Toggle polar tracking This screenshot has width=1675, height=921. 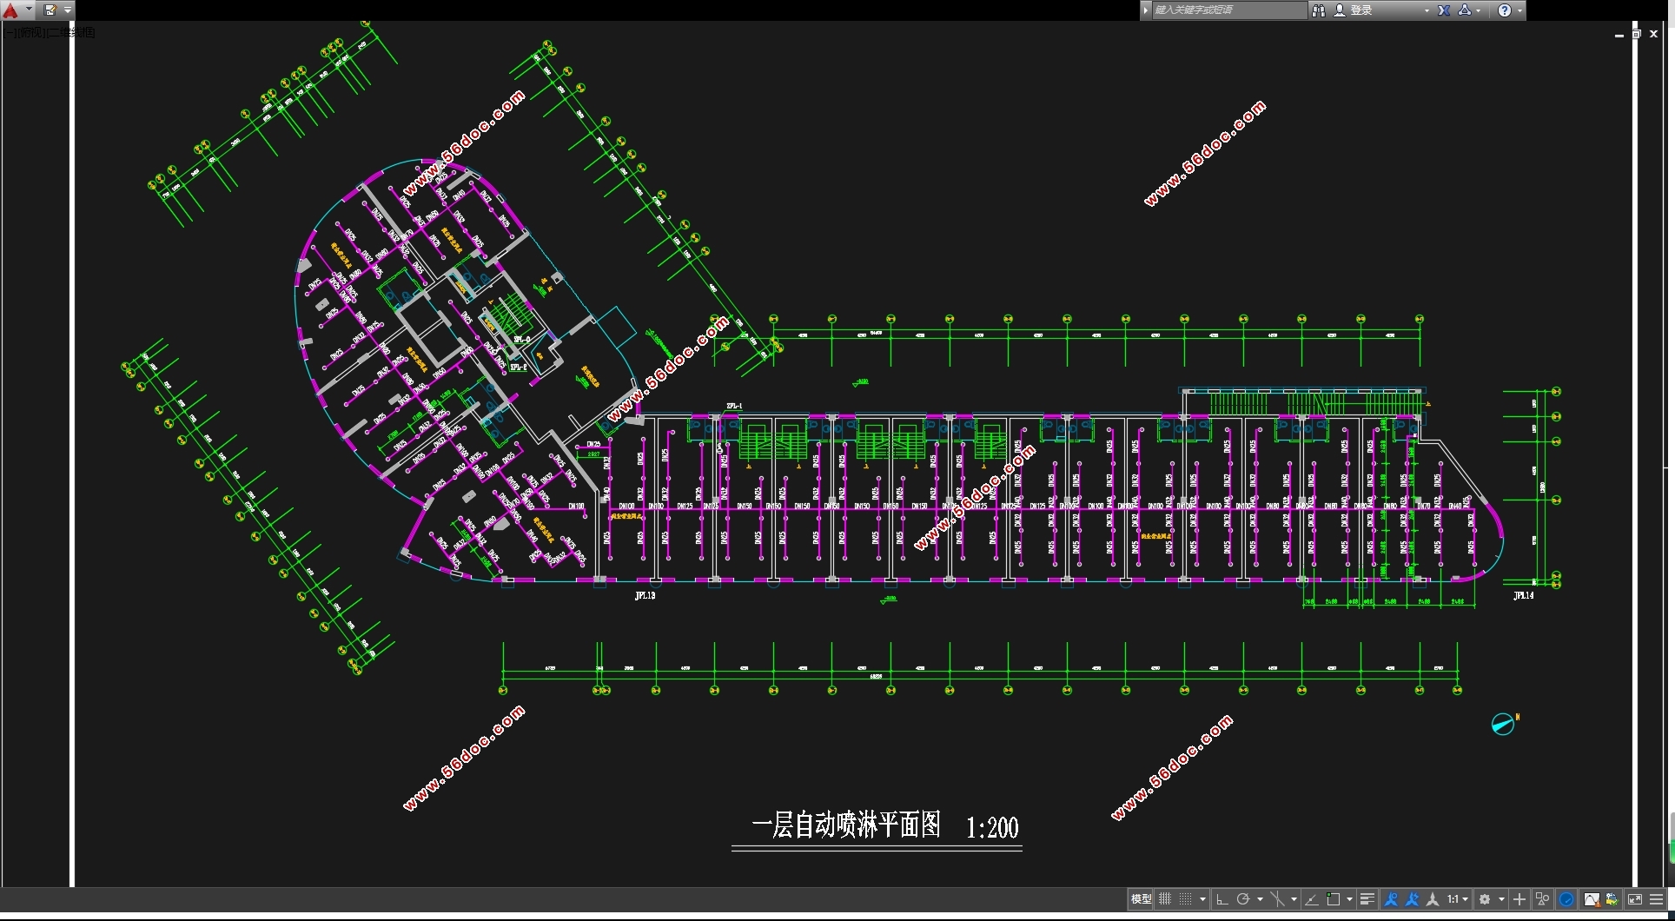coord(1243,899)
